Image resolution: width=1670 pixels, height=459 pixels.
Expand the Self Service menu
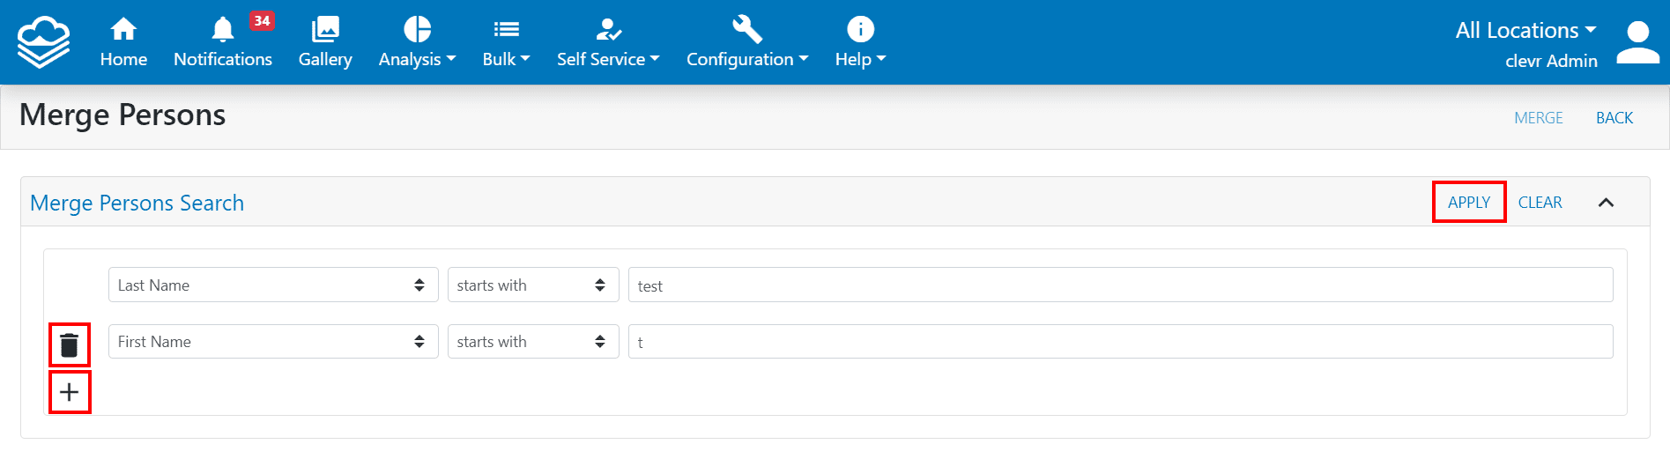tap(608, 59)
